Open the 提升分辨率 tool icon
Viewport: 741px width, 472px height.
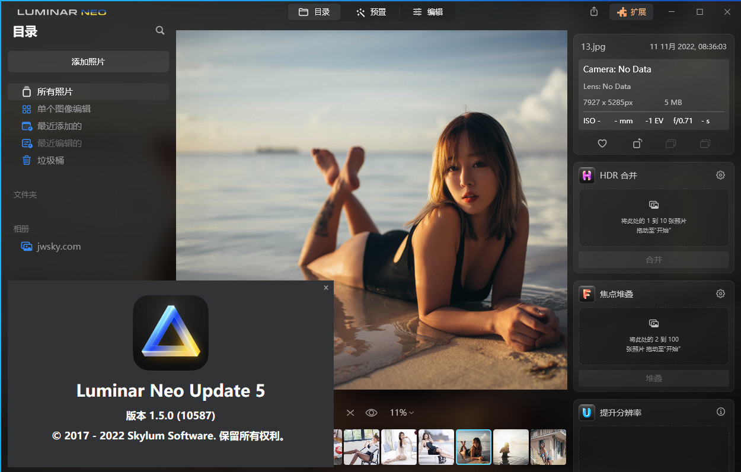coord(586,412)
